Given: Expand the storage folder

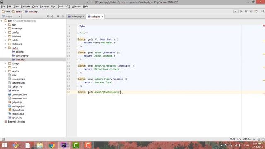Looking at the screenshot, I should point(5,63).
